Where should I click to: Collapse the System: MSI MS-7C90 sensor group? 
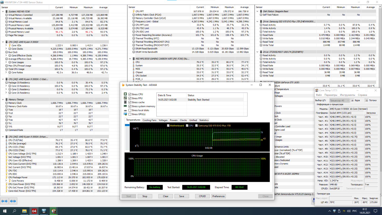[3, 12]
